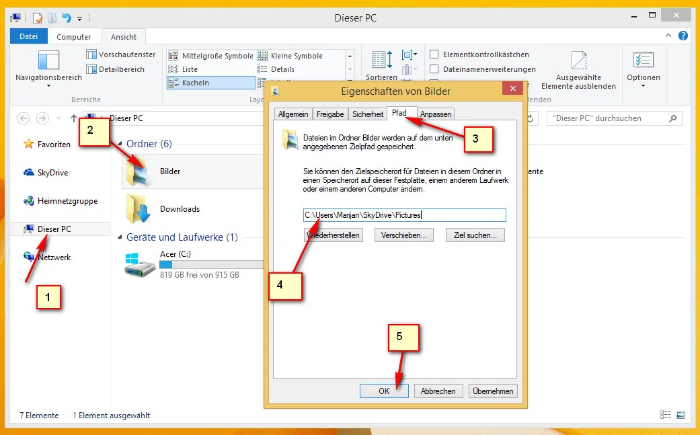Collapse the Ordner (6) group

[120, 144]
